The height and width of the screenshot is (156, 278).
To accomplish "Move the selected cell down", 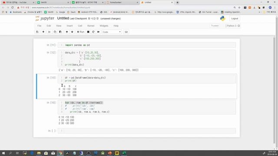I will [x=72, y=32].
